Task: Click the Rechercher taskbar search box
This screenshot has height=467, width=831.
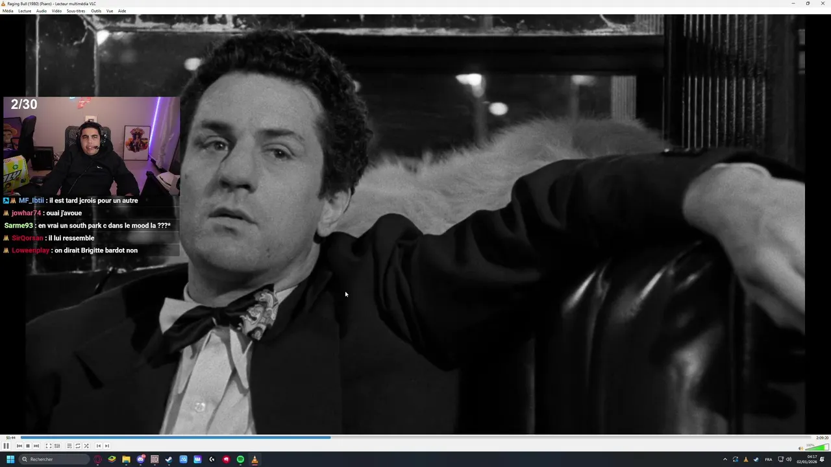Action: tap(53, 459)
